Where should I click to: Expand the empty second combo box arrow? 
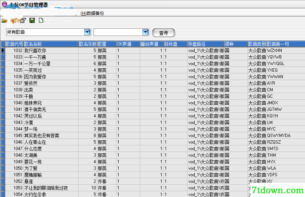(145, 32)
